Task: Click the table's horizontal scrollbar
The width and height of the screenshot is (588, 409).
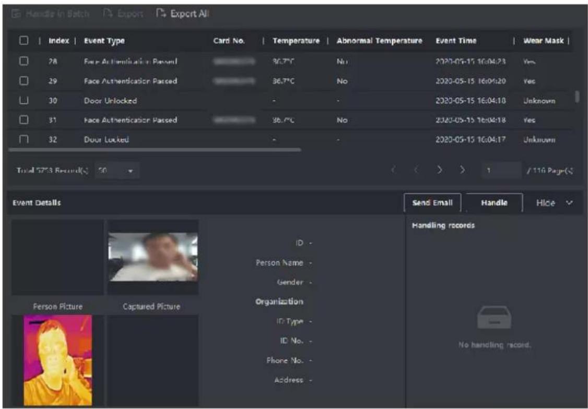Action: pyautogui.click(x=155, y=150)
